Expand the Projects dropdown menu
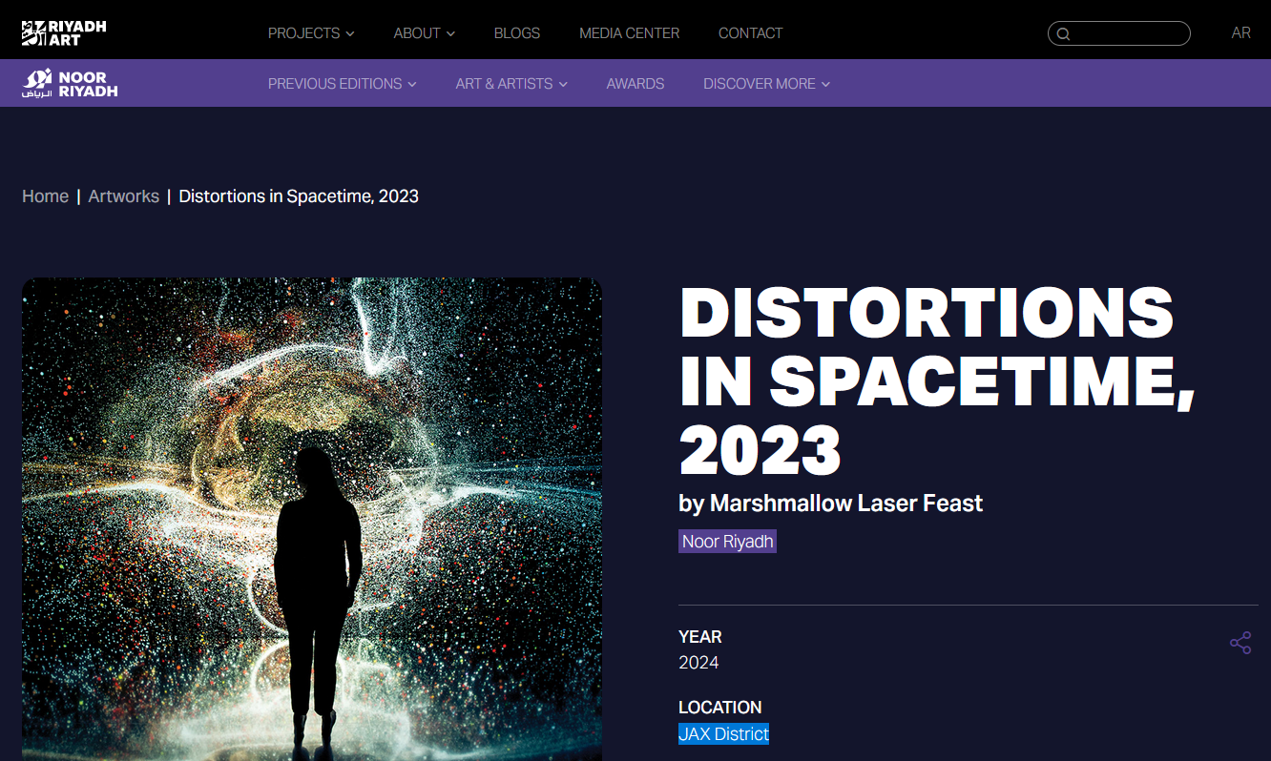1271x761 pixels. coord(311,33)
